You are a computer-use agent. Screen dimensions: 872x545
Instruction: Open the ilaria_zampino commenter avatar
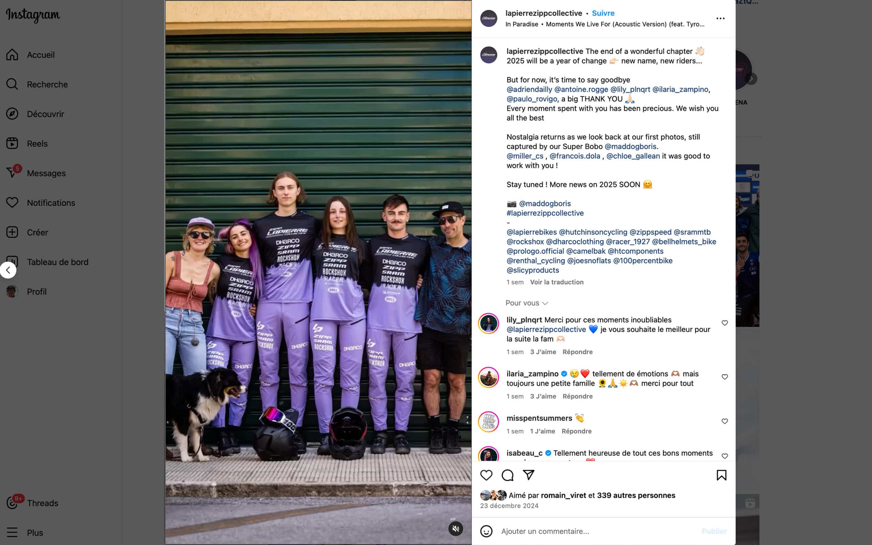[488, 377]
